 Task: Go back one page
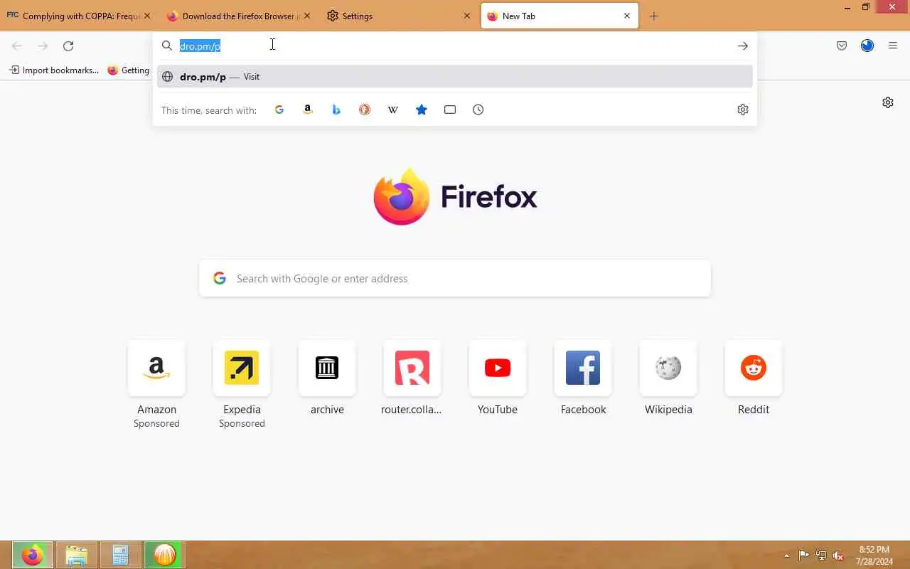[x=17, y=46]
